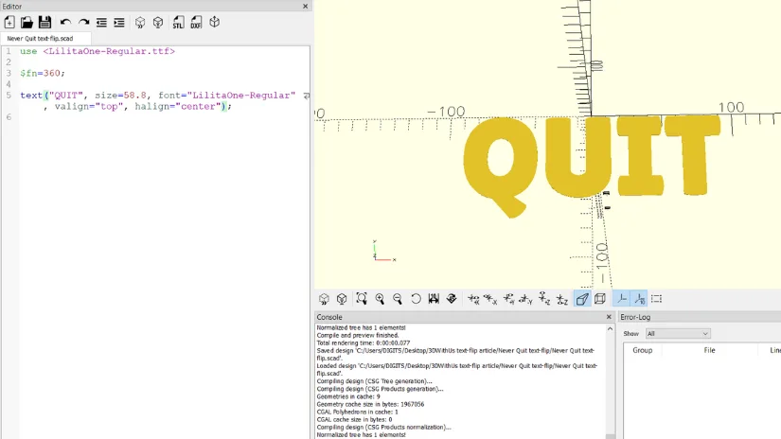Click the icon with arrows between two bars

[x=434, y=299]
